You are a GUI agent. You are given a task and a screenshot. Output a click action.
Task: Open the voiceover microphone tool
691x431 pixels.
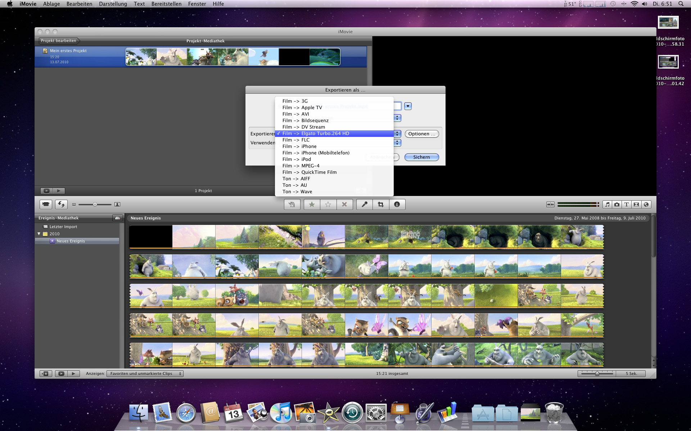click(x=365, y=204)
